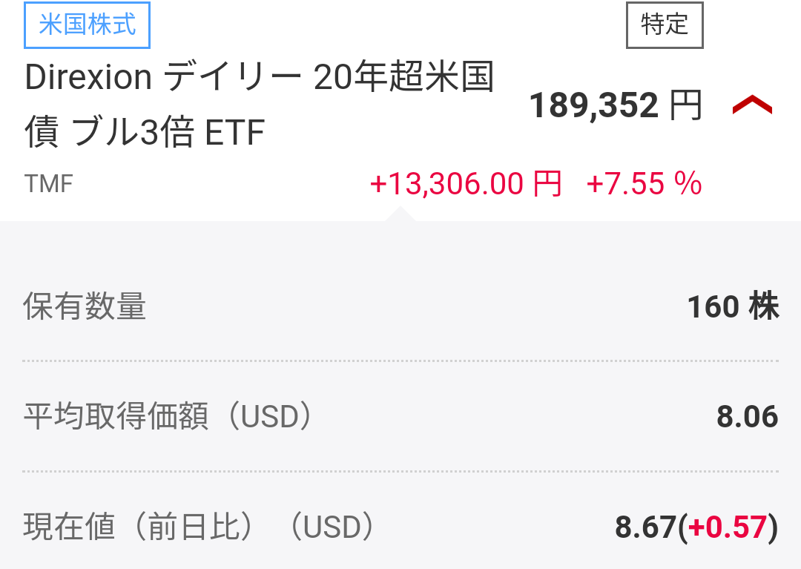The image size is (801, 569).
Task: Collapse the TMF details with red chevron
Action: (x=751, y=107)
